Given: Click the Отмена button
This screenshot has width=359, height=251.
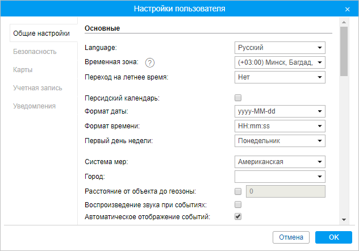Looking at the screenshot, I should (x=291, y=237).
